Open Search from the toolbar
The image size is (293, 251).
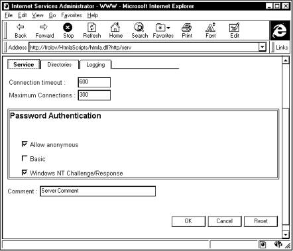pyautogui.click(x=139, y=30)
